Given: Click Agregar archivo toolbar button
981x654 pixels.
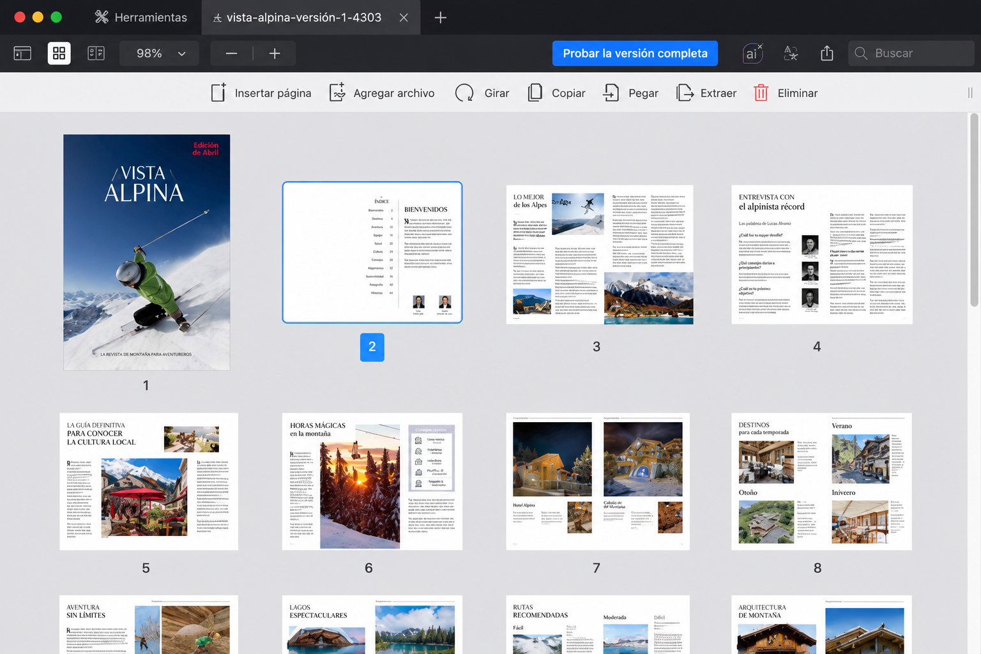Looking at the screenshot, I should pos(382,93).
